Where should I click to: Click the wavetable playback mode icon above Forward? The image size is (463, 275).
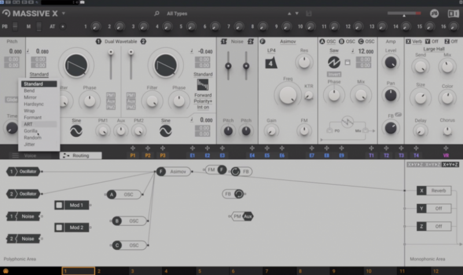point(203,85)
